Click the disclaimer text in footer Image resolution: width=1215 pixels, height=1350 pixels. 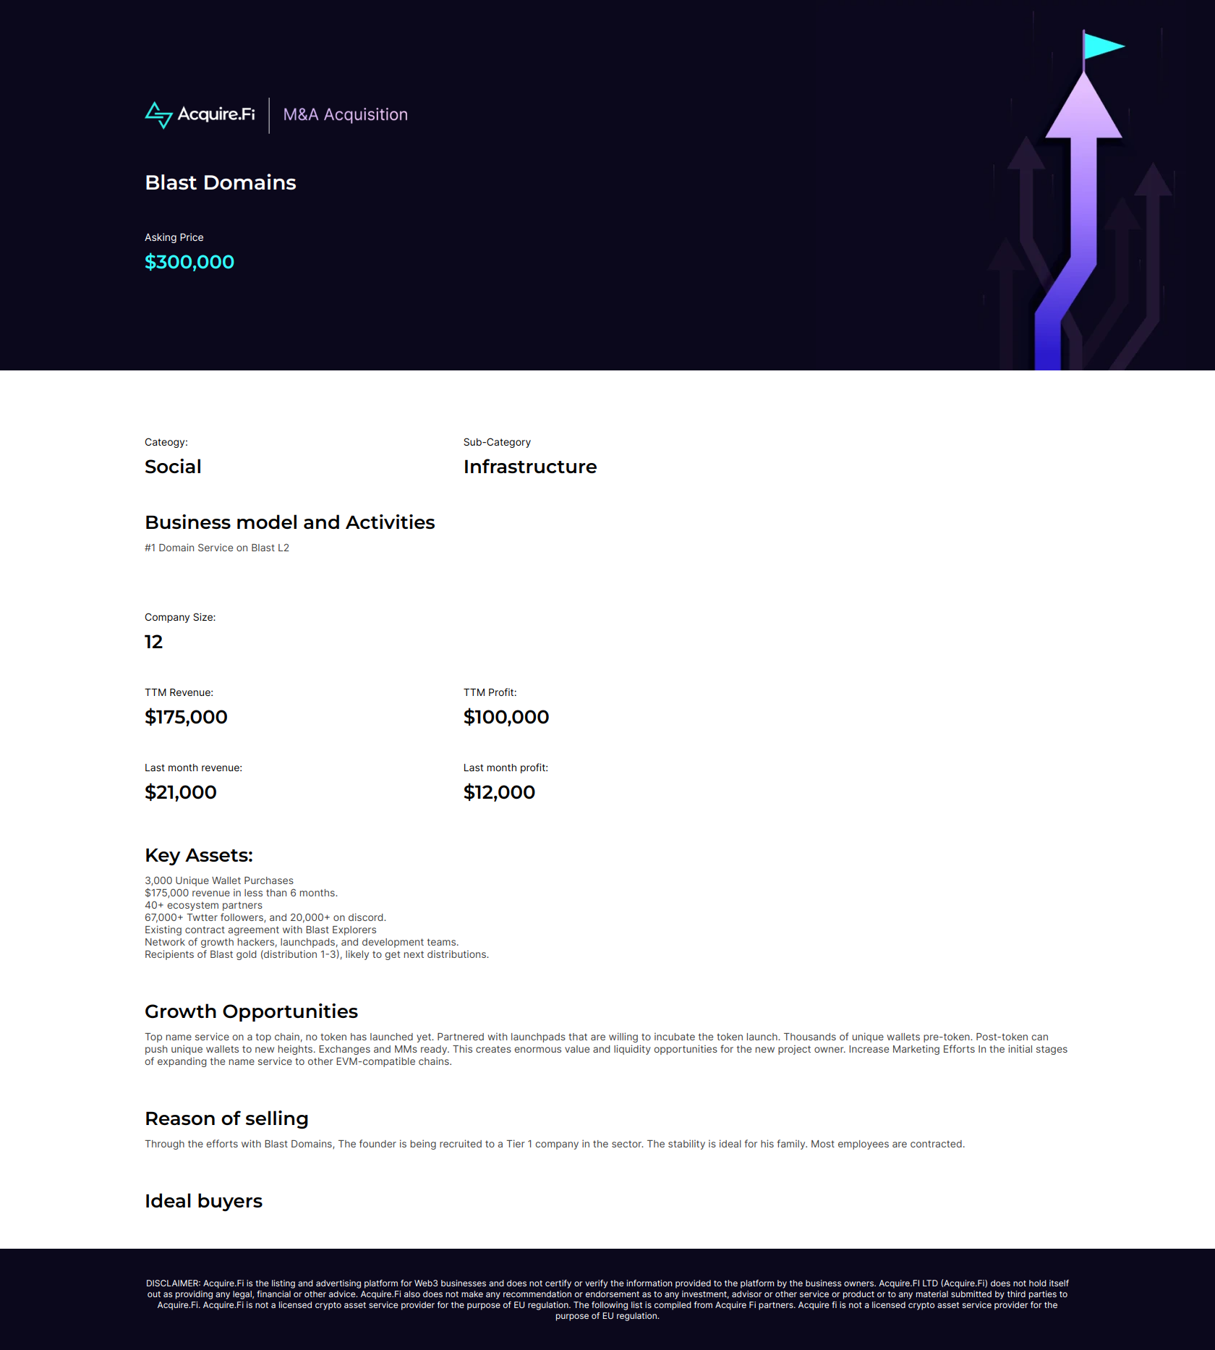tap(607, 1299)
